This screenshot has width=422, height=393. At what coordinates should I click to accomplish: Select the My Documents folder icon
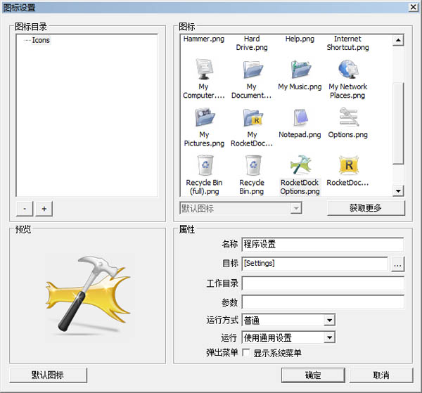point(252,71)
